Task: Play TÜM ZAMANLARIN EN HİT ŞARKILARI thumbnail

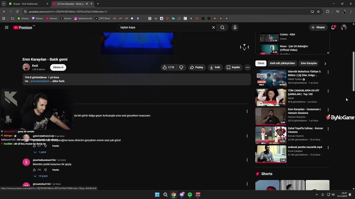Action: [271, 97]
